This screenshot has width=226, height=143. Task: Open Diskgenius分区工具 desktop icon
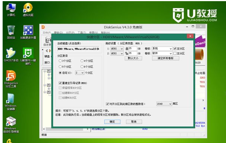(x=11, y=79)
